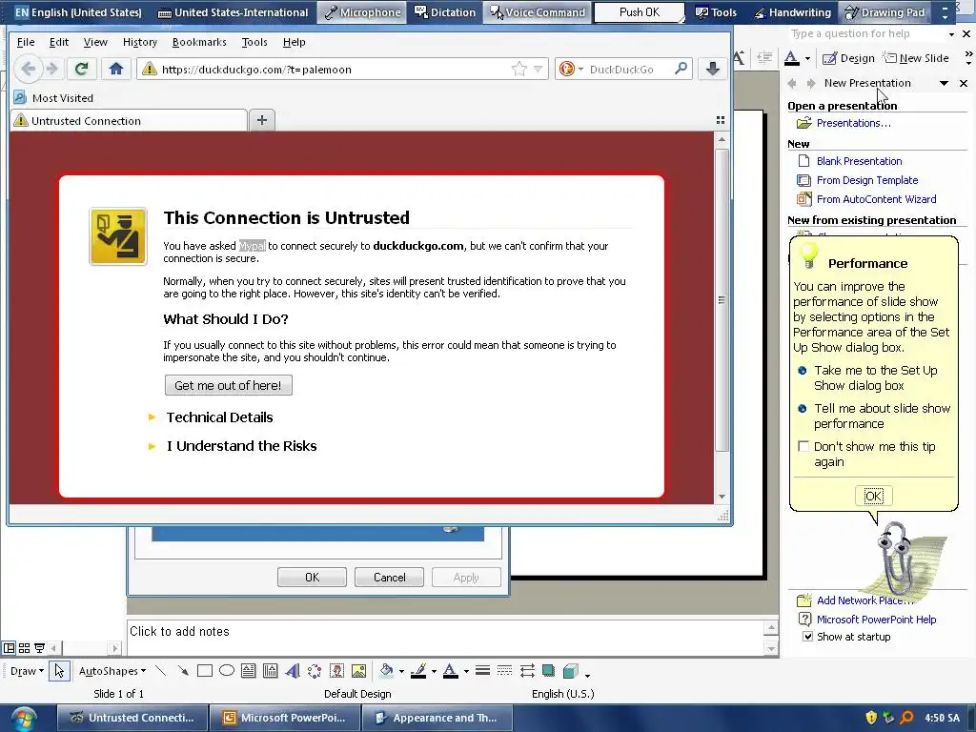Click OK in the Performance tip balloon

point(873,496)
